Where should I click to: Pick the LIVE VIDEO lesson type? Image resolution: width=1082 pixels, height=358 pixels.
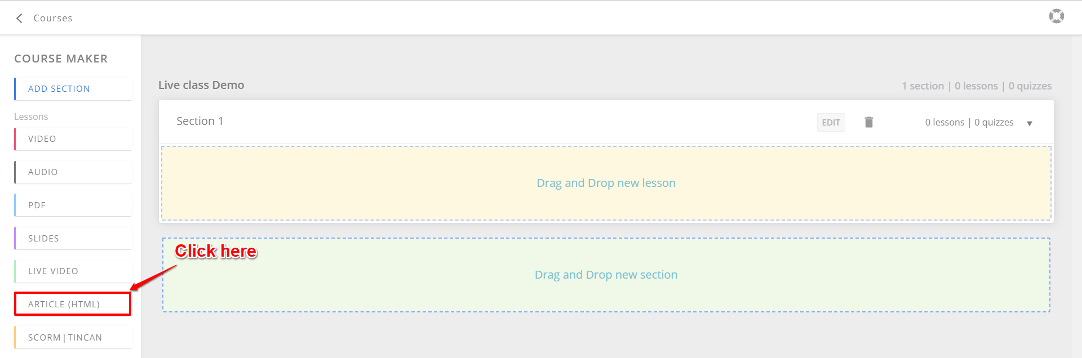73,271
